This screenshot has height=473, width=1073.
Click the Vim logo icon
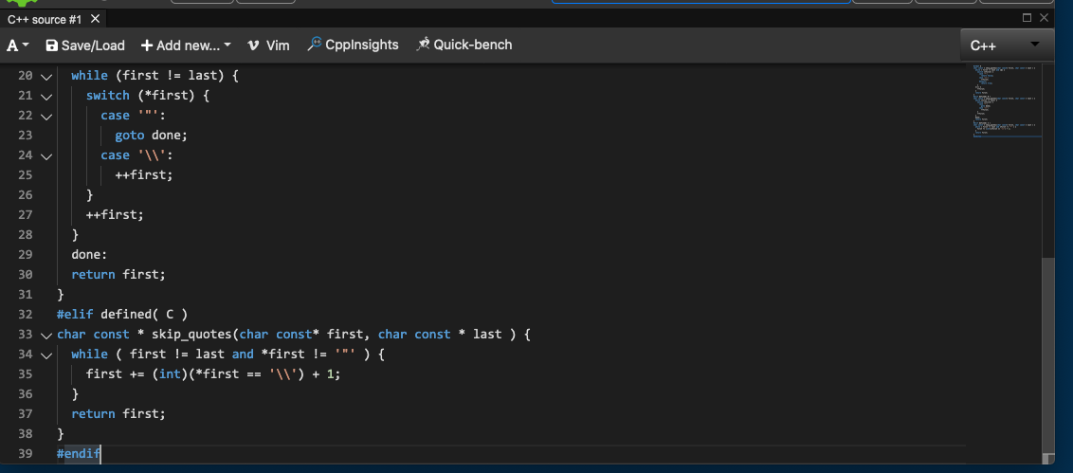coord(253,45)
